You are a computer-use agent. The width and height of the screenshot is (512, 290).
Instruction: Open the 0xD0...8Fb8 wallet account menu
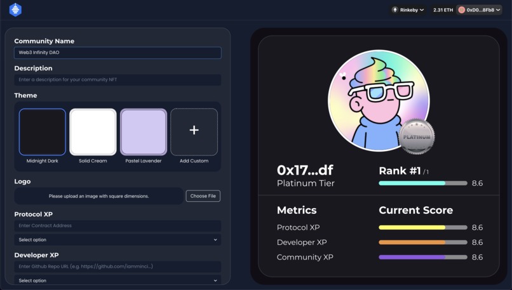[x=480, y=10]
